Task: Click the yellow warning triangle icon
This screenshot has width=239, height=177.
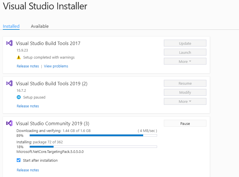Action: click(19, 57)
